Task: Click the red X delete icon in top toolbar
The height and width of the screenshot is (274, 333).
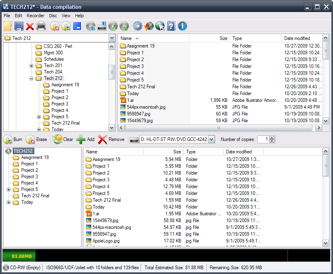Action: click(x=29, y=26)
